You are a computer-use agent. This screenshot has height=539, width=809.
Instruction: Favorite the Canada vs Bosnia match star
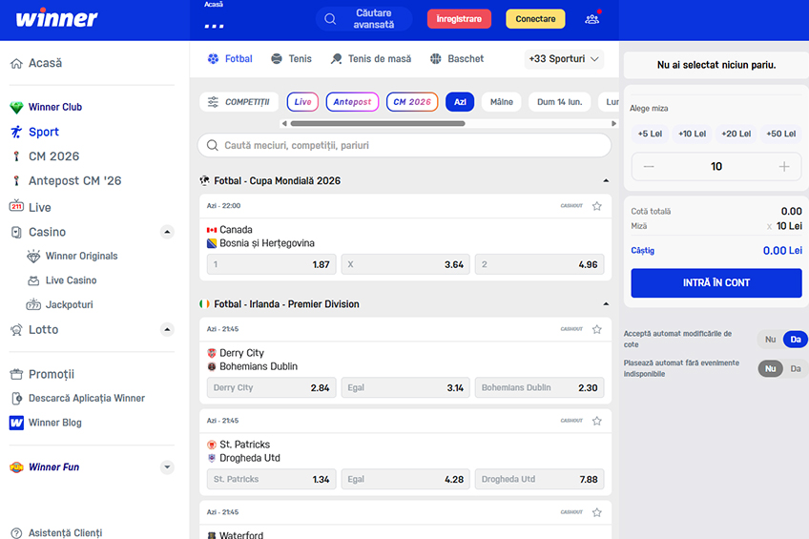597,206
